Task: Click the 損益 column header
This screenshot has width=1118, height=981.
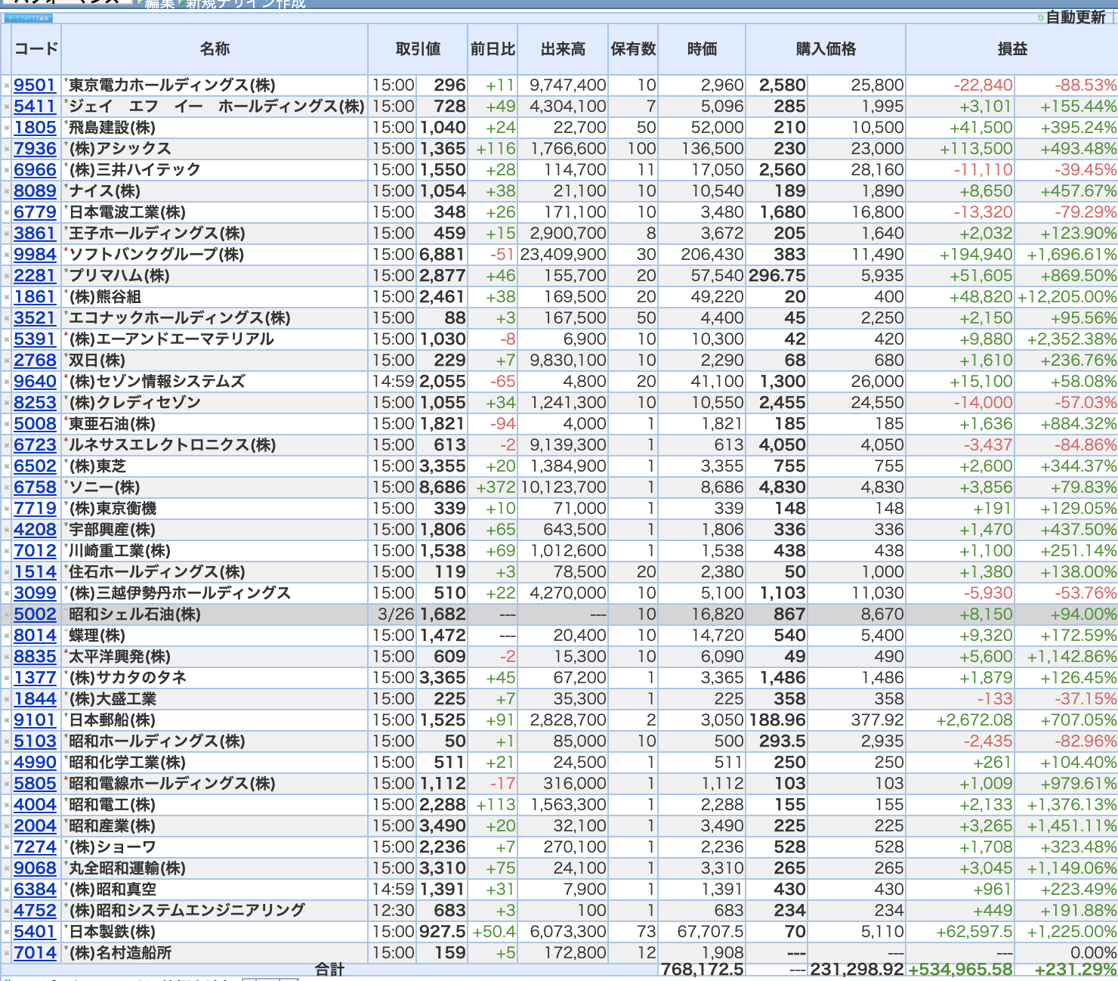Action: pyautogui.click(x=1012, y=49)
